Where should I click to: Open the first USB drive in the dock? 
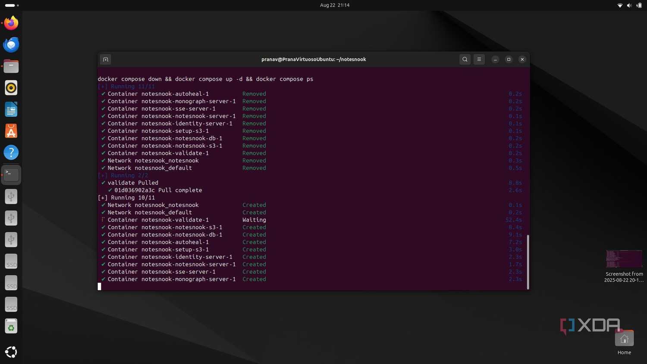tap(11, 196)
